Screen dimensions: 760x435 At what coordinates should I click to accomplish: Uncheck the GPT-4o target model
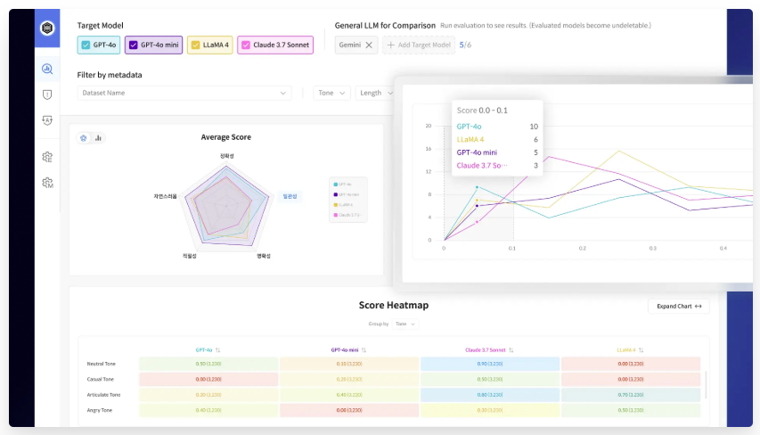pos(86,45)
